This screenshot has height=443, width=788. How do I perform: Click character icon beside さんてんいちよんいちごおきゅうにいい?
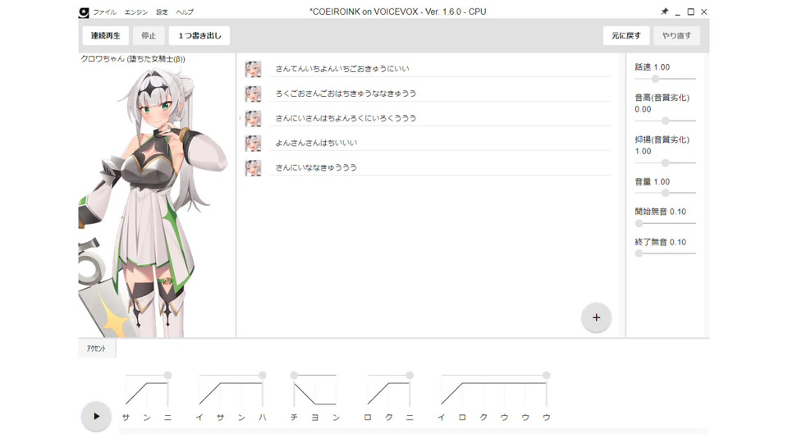[254, 69]
